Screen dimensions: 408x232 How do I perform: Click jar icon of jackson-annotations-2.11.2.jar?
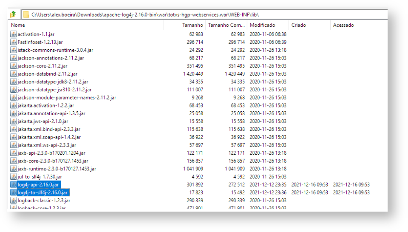[14, 58]
